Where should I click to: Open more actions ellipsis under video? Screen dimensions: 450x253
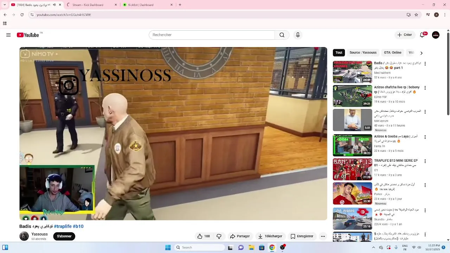(323, 236)
